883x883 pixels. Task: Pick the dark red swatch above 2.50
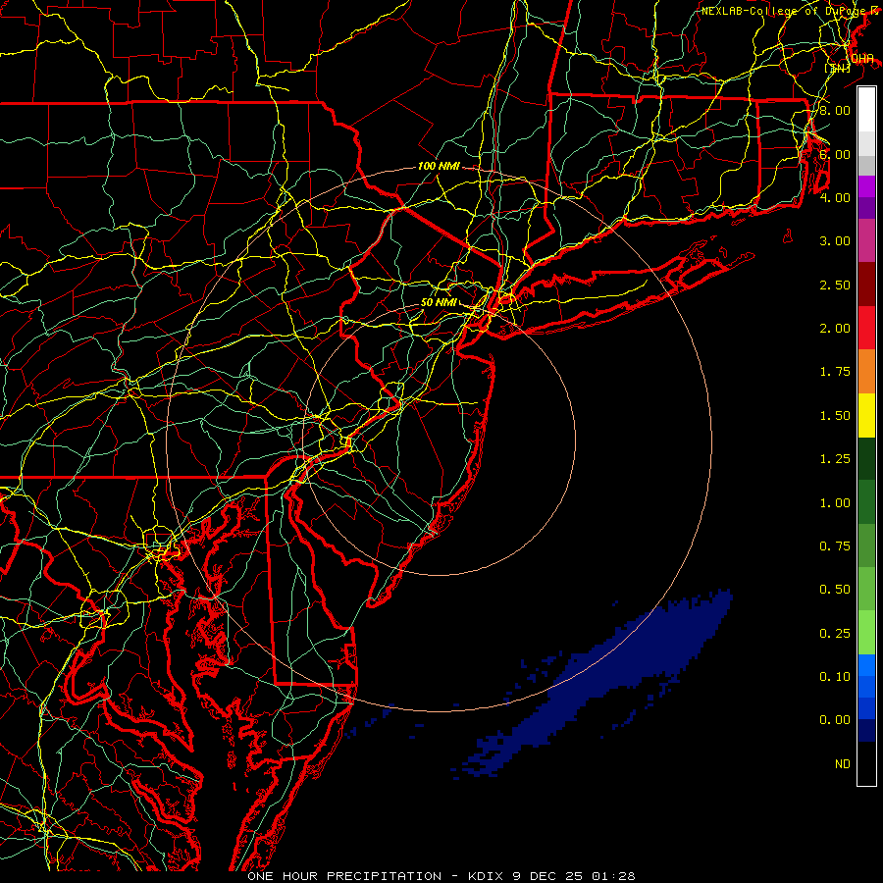pos(866,285)
